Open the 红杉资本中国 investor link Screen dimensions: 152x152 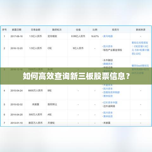(110, 103)
